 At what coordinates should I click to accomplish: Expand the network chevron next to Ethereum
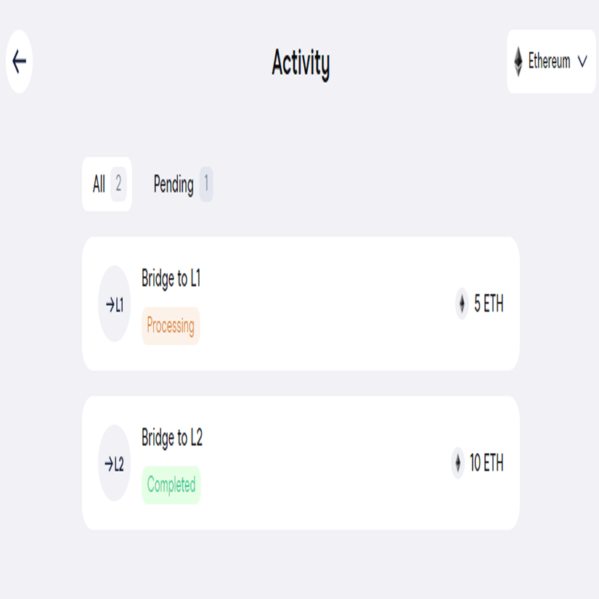pyautogui.click(x=582, y=62)
